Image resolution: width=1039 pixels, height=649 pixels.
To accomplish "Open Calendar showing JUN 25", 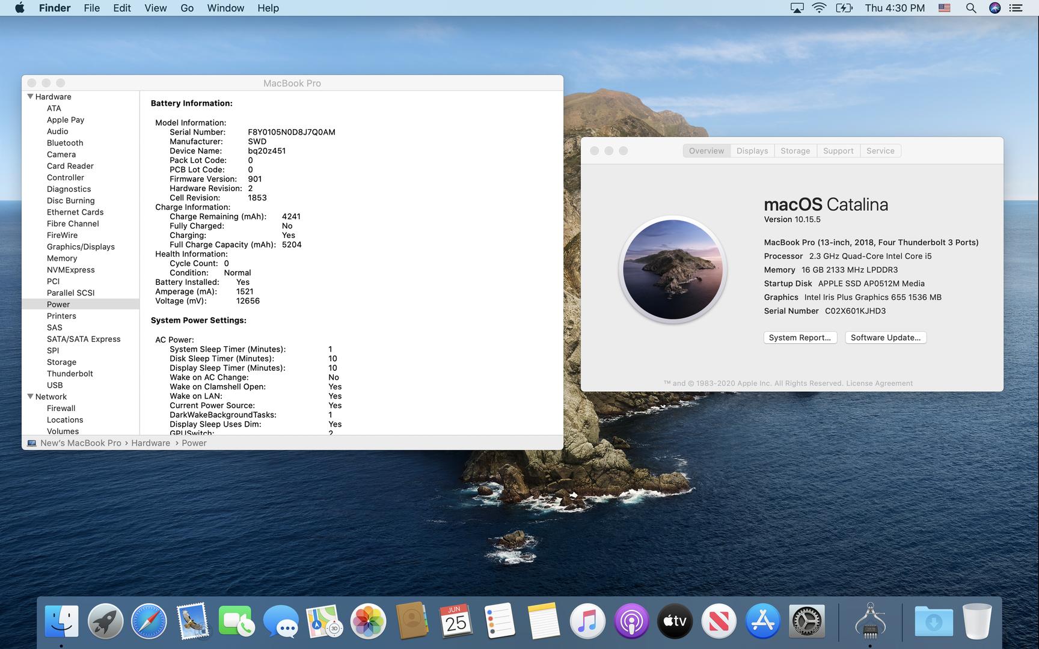I will [456, 621].
